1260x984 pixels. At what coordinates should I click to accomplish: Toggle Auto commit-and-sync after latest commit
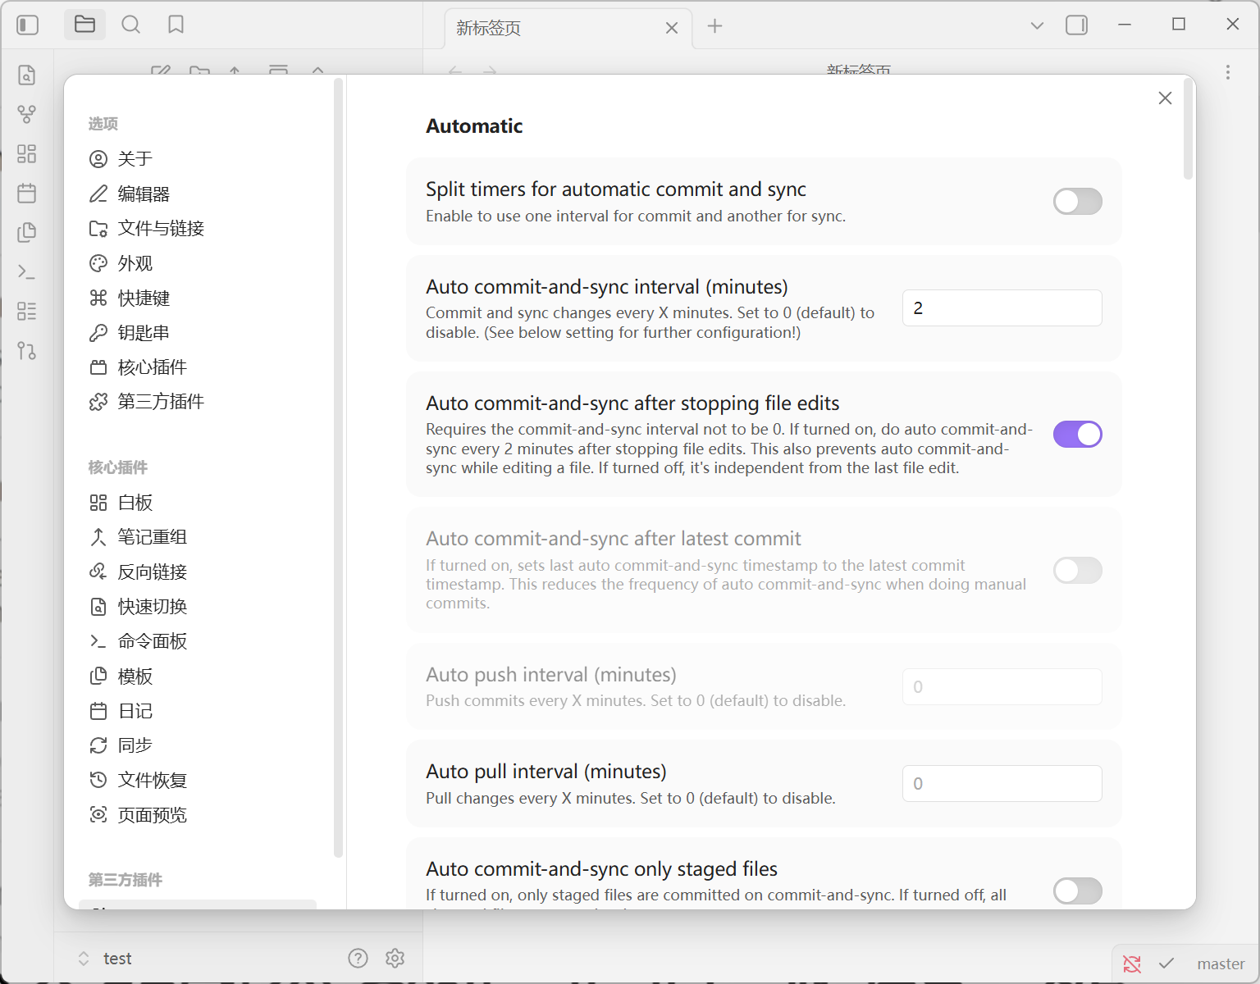1078,570
